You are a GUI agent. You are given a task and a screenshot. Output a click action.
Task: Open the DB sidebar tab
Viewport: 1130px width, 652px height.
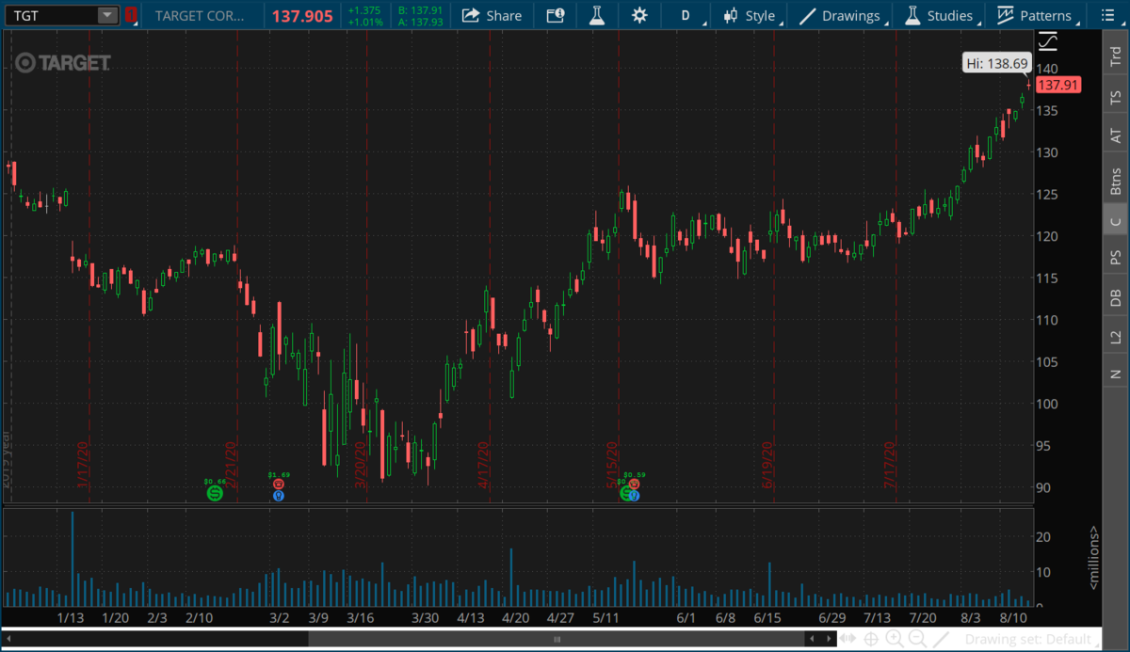[x=1116, y=297]
